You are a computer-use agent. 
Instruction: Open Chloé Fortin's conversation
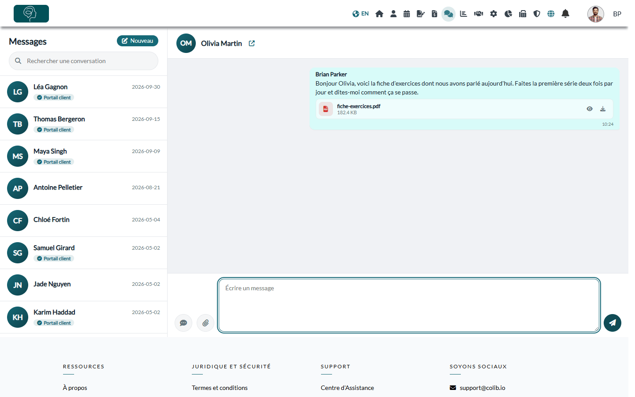83,221
